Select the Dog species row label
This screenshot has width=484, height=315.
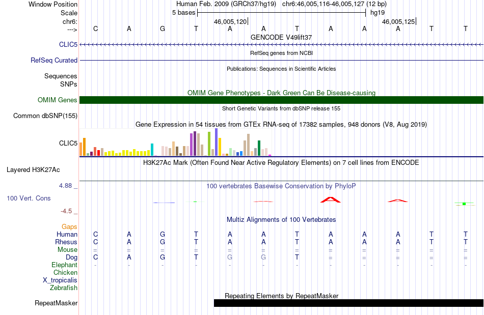71,257
